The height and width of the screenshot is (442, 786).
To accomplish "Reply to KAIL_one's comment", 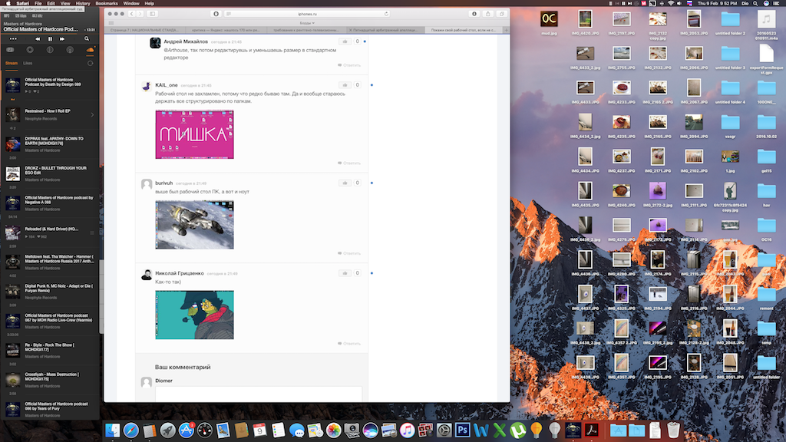I will coord(349,163).
